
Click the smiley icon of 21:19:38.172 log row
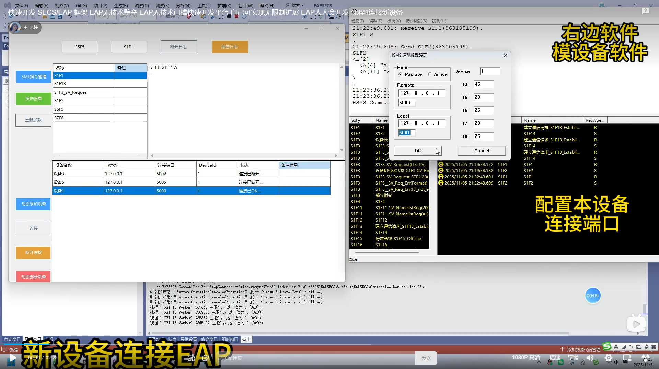pos(441,164)
